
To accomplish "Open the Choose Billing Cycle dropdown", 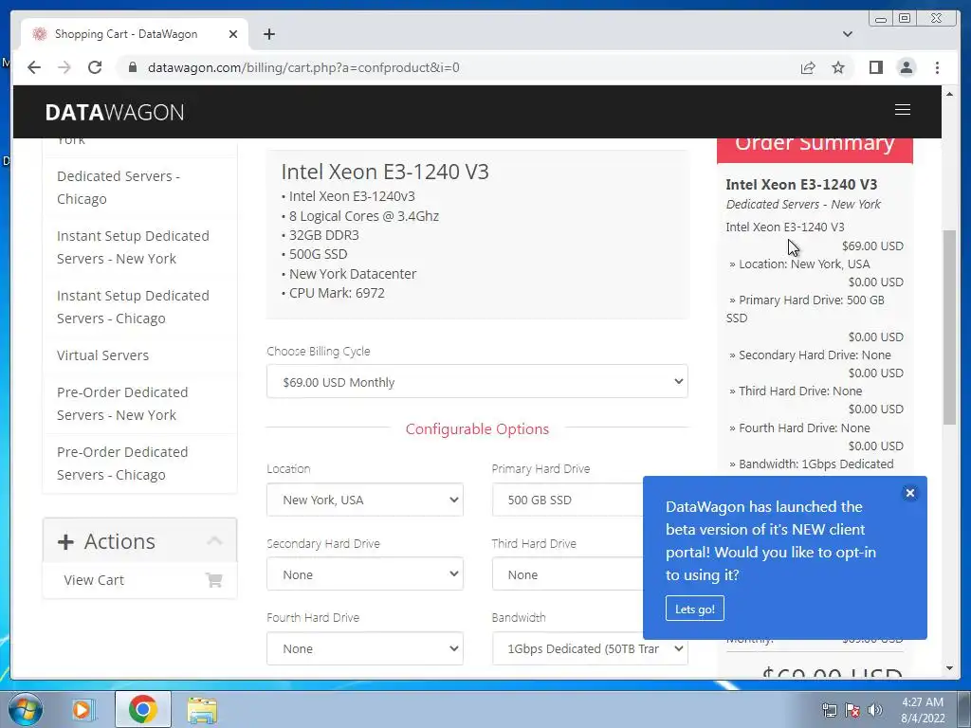I will point(477,382).
